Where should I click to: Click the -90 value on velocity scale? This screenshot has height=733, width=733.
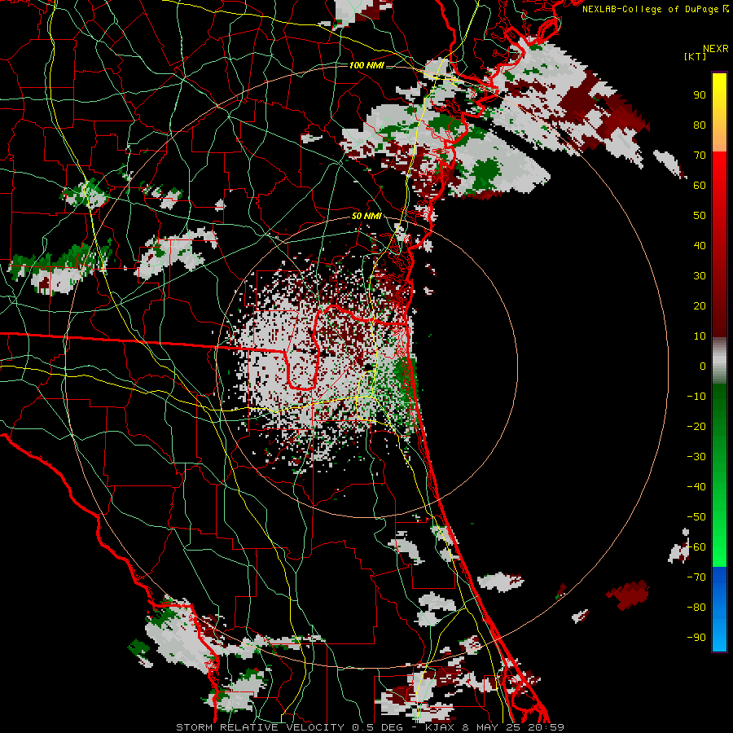[696, 638]
